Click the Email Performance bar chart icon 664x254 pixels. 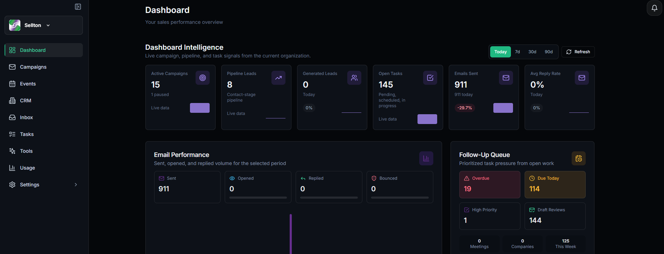426,158
